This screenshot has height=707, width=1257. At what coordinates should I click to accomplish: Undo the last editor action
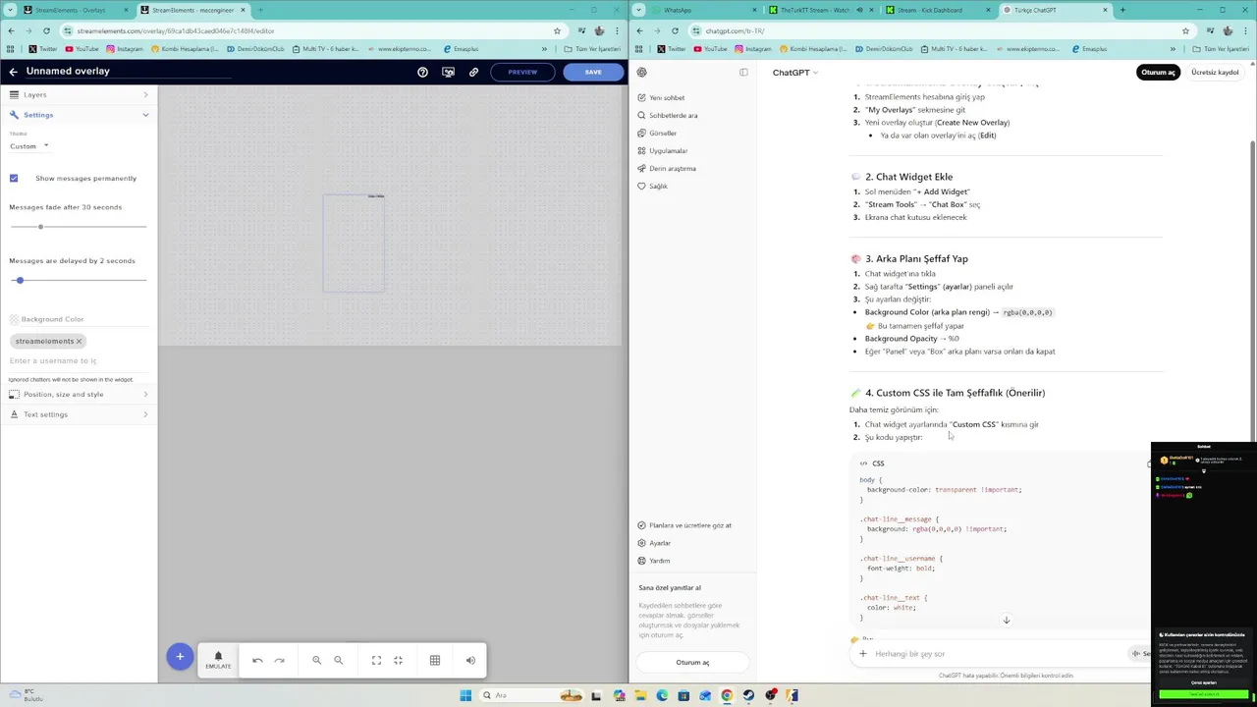(x=257, y=661)
